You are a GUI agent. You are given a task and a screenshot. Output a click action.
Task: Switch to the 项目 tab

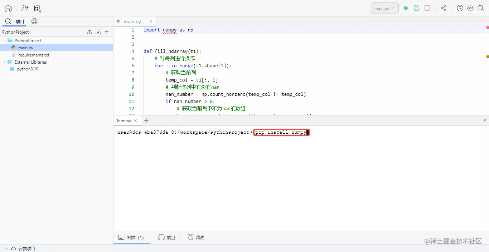tap(20, 21)
